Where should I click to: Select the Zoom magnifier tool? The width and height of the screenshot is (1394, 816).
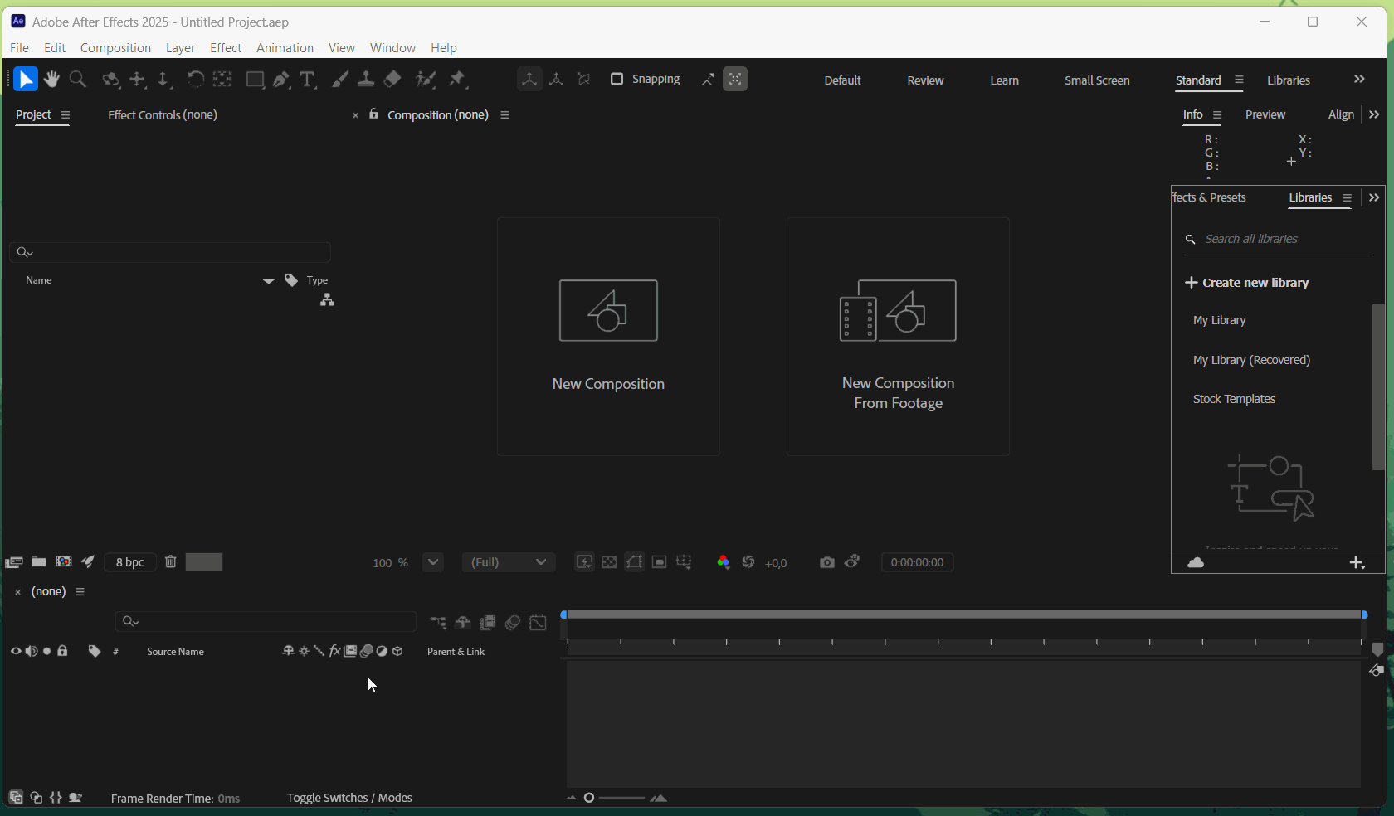[x=78, y=80]
